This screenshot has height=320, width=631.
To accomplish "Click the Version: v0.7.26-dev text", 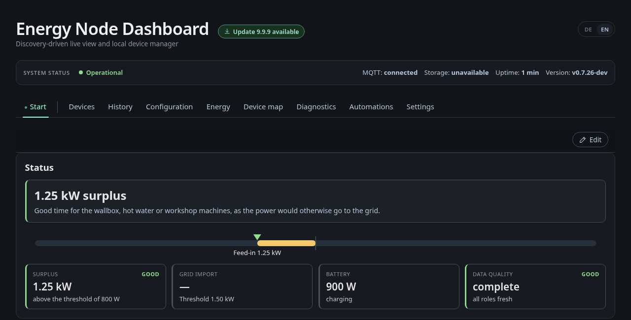I will pyautogui.click(x=577, y=72).
